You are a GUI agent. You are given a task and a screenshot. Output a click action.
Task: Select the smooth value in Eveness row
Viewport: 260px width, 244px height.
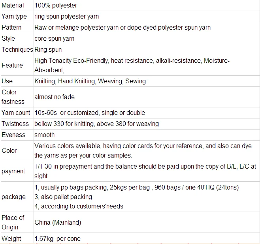coord(45,135)
